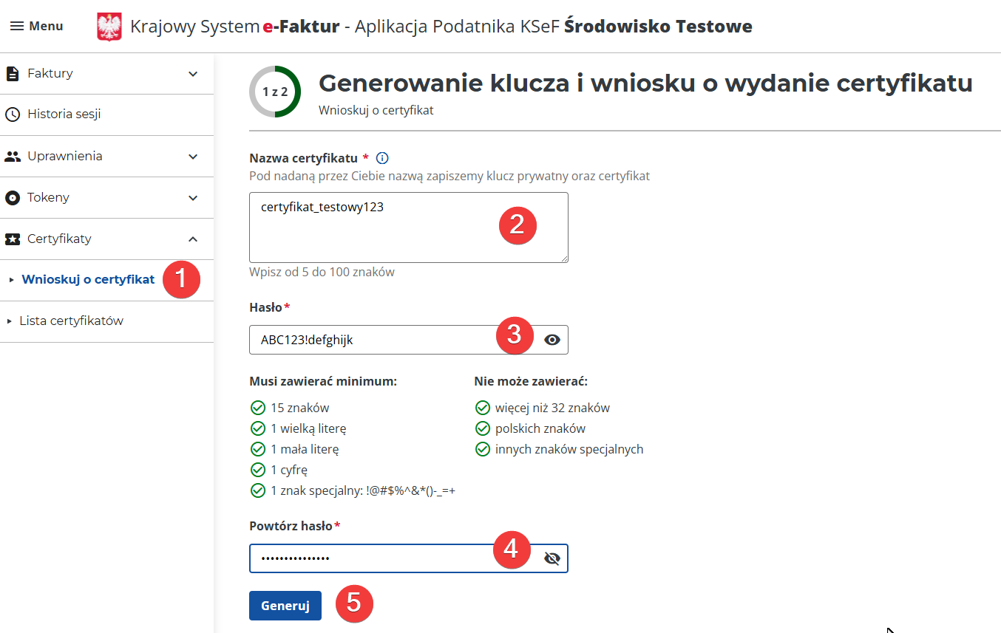
Task: Collapse the Certyfikaty section
Action: pos(193,239)
